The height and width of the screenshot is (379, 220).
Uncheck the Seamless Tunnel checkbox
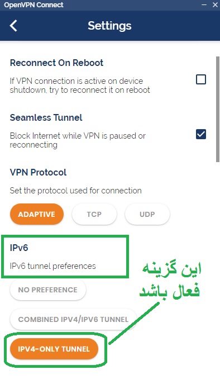(x=201, y=134)
